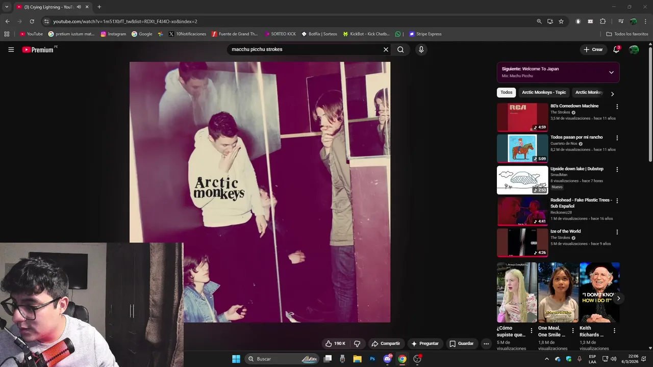
Task: Open the YouTube guide hamburger menu
Action: click(x=11, y=49)
